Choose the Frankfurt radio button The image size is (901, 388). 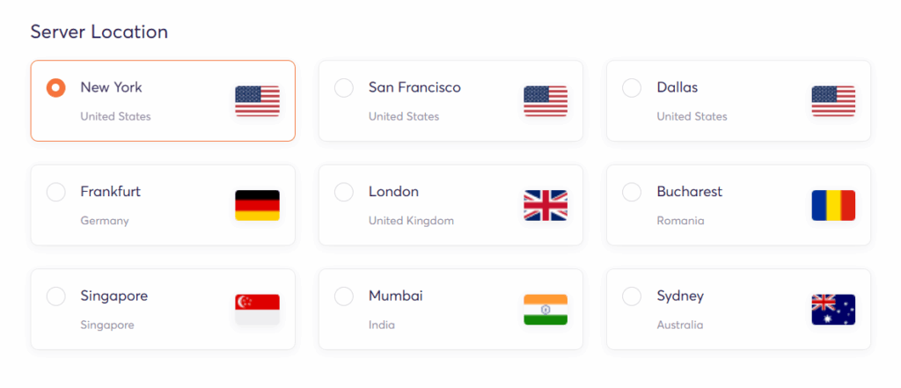click(55, 192)
